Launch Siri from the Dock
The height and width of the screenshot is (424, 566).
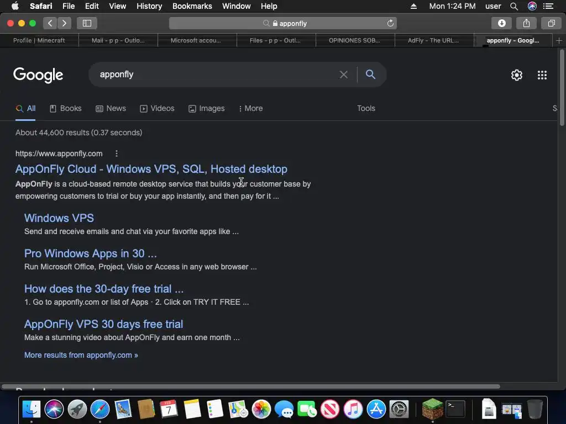pos(54,409)
